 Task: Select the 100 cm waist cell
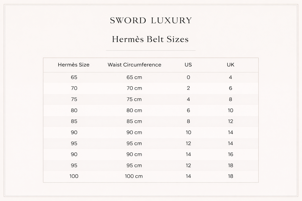pyautogui.click(x=134, y=176)
